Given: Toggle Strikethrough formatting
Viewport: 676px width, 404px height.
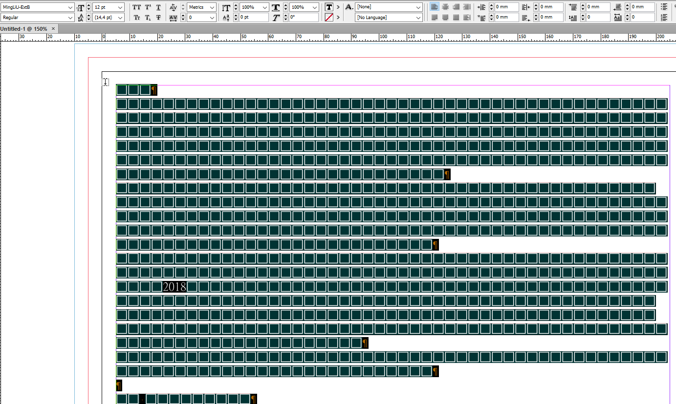Looking at the screenshot, I should [158, 18].
